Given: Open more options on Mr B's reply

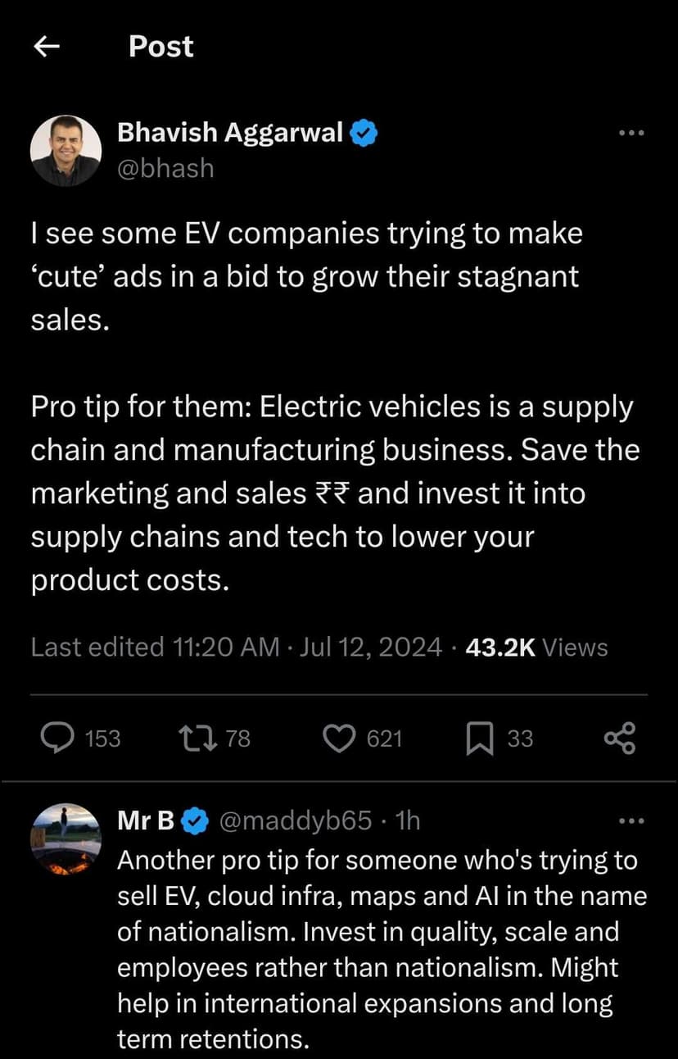Looking at the screenshot, I should pos(631,820).
